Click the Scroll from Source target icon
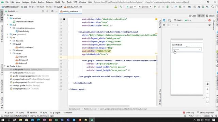This screenshot has width=218, height=122. (43, 11)
